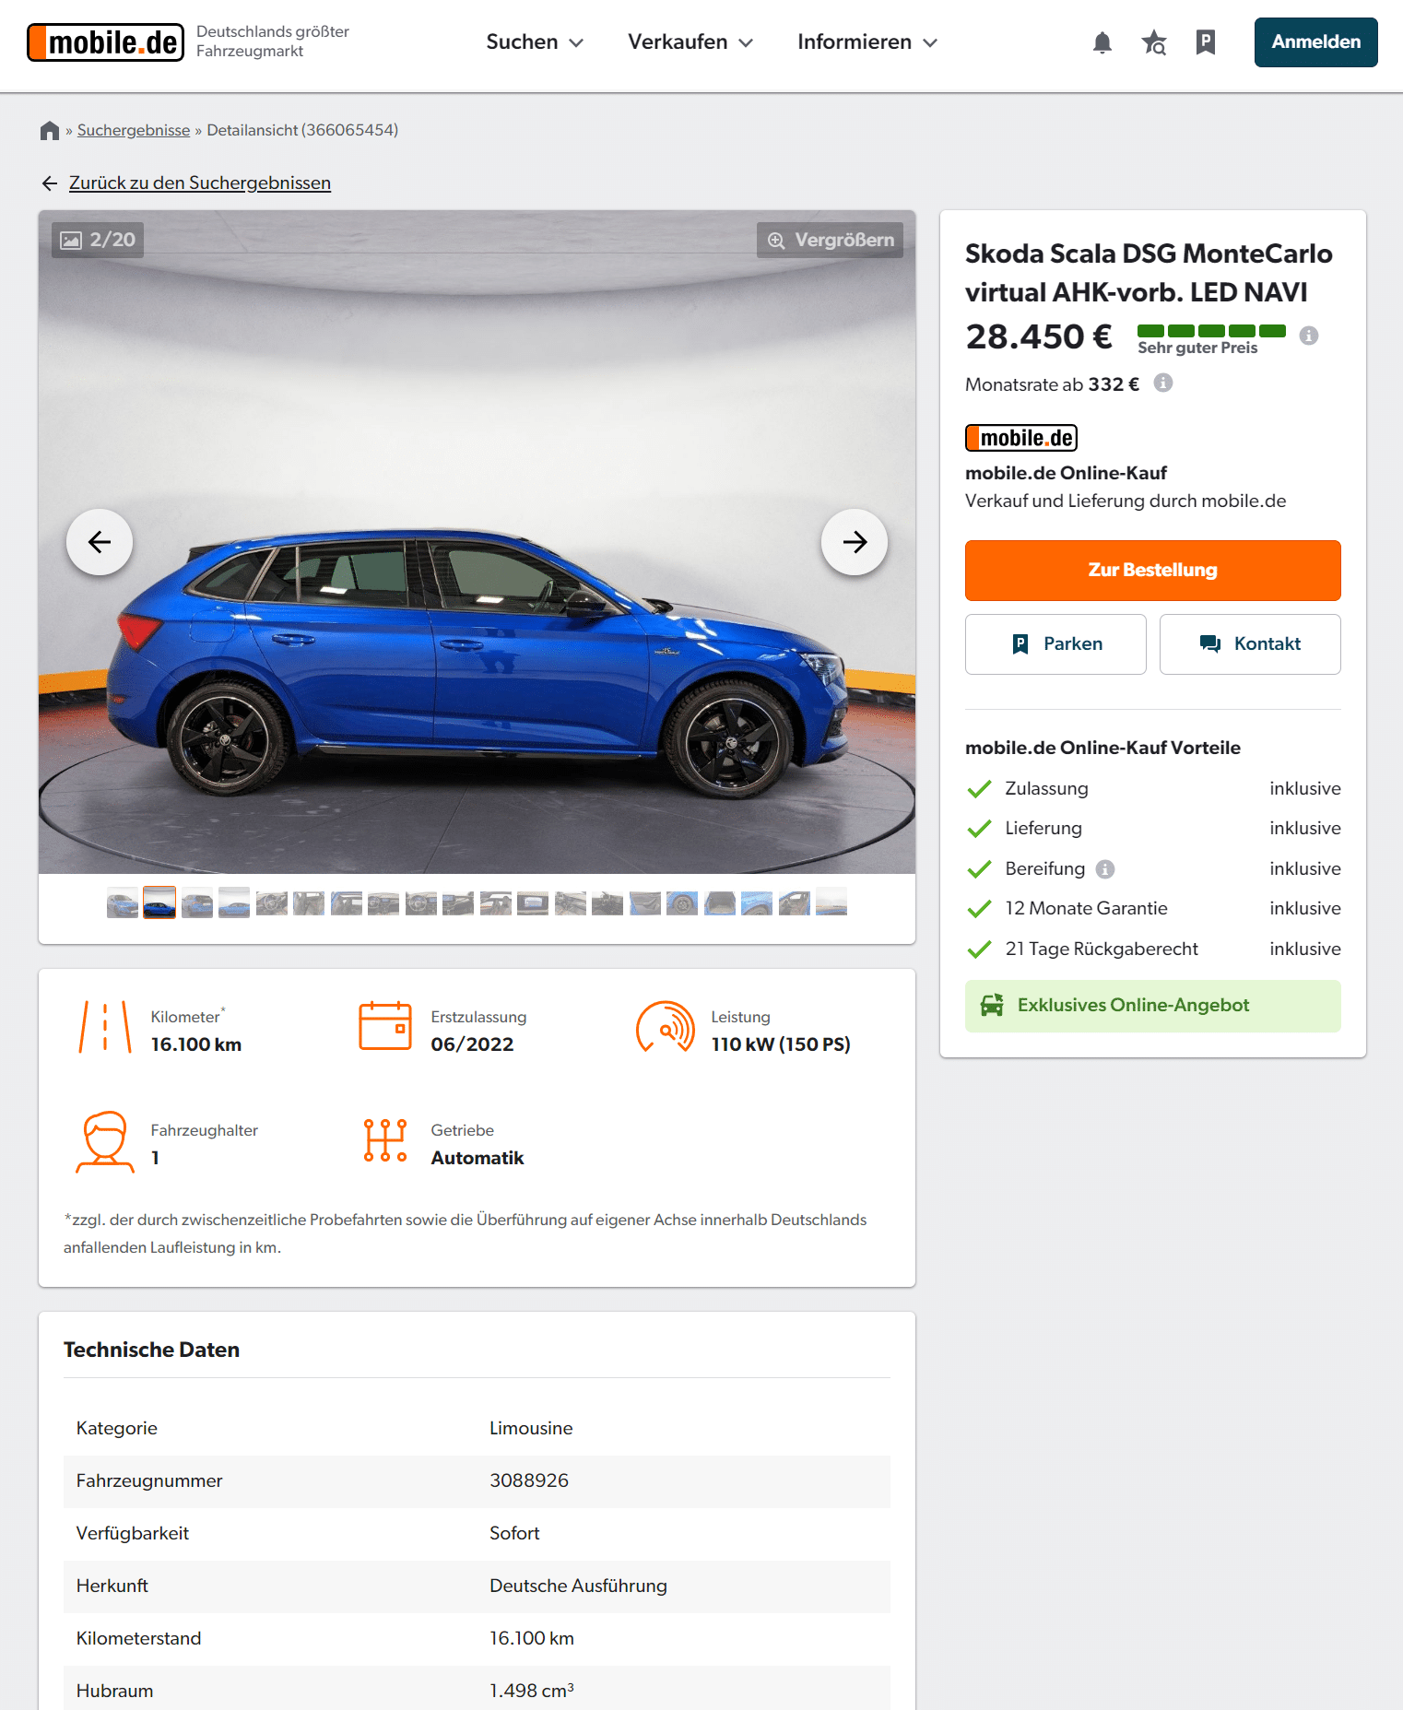Viewport: 1403px width, 1710px height.
Task: Expand the Verkaufen dropdown menu
Action: (x=690, y=42)
